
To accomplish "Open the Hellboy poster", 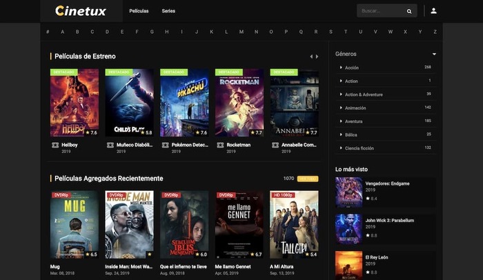I will point(75,103).
